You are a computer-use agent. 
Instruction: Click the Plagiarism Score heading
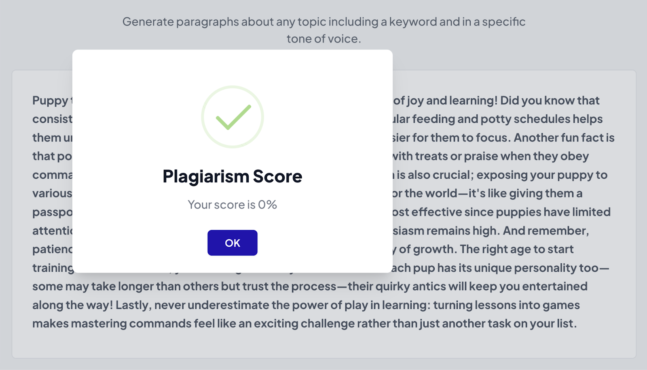(232, 175)
